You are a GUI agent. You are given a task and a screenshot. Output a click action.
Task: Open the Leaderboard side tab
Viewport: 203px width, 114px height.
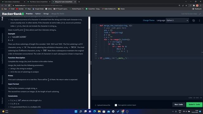point(2,59)
